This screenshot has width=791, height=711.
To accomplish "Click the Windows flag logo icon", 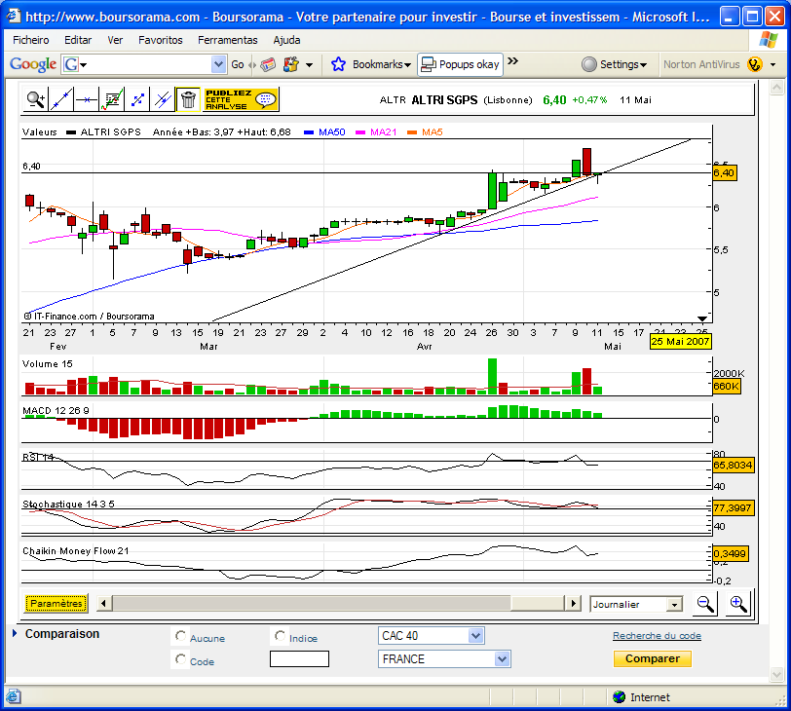I will (769, 39).
